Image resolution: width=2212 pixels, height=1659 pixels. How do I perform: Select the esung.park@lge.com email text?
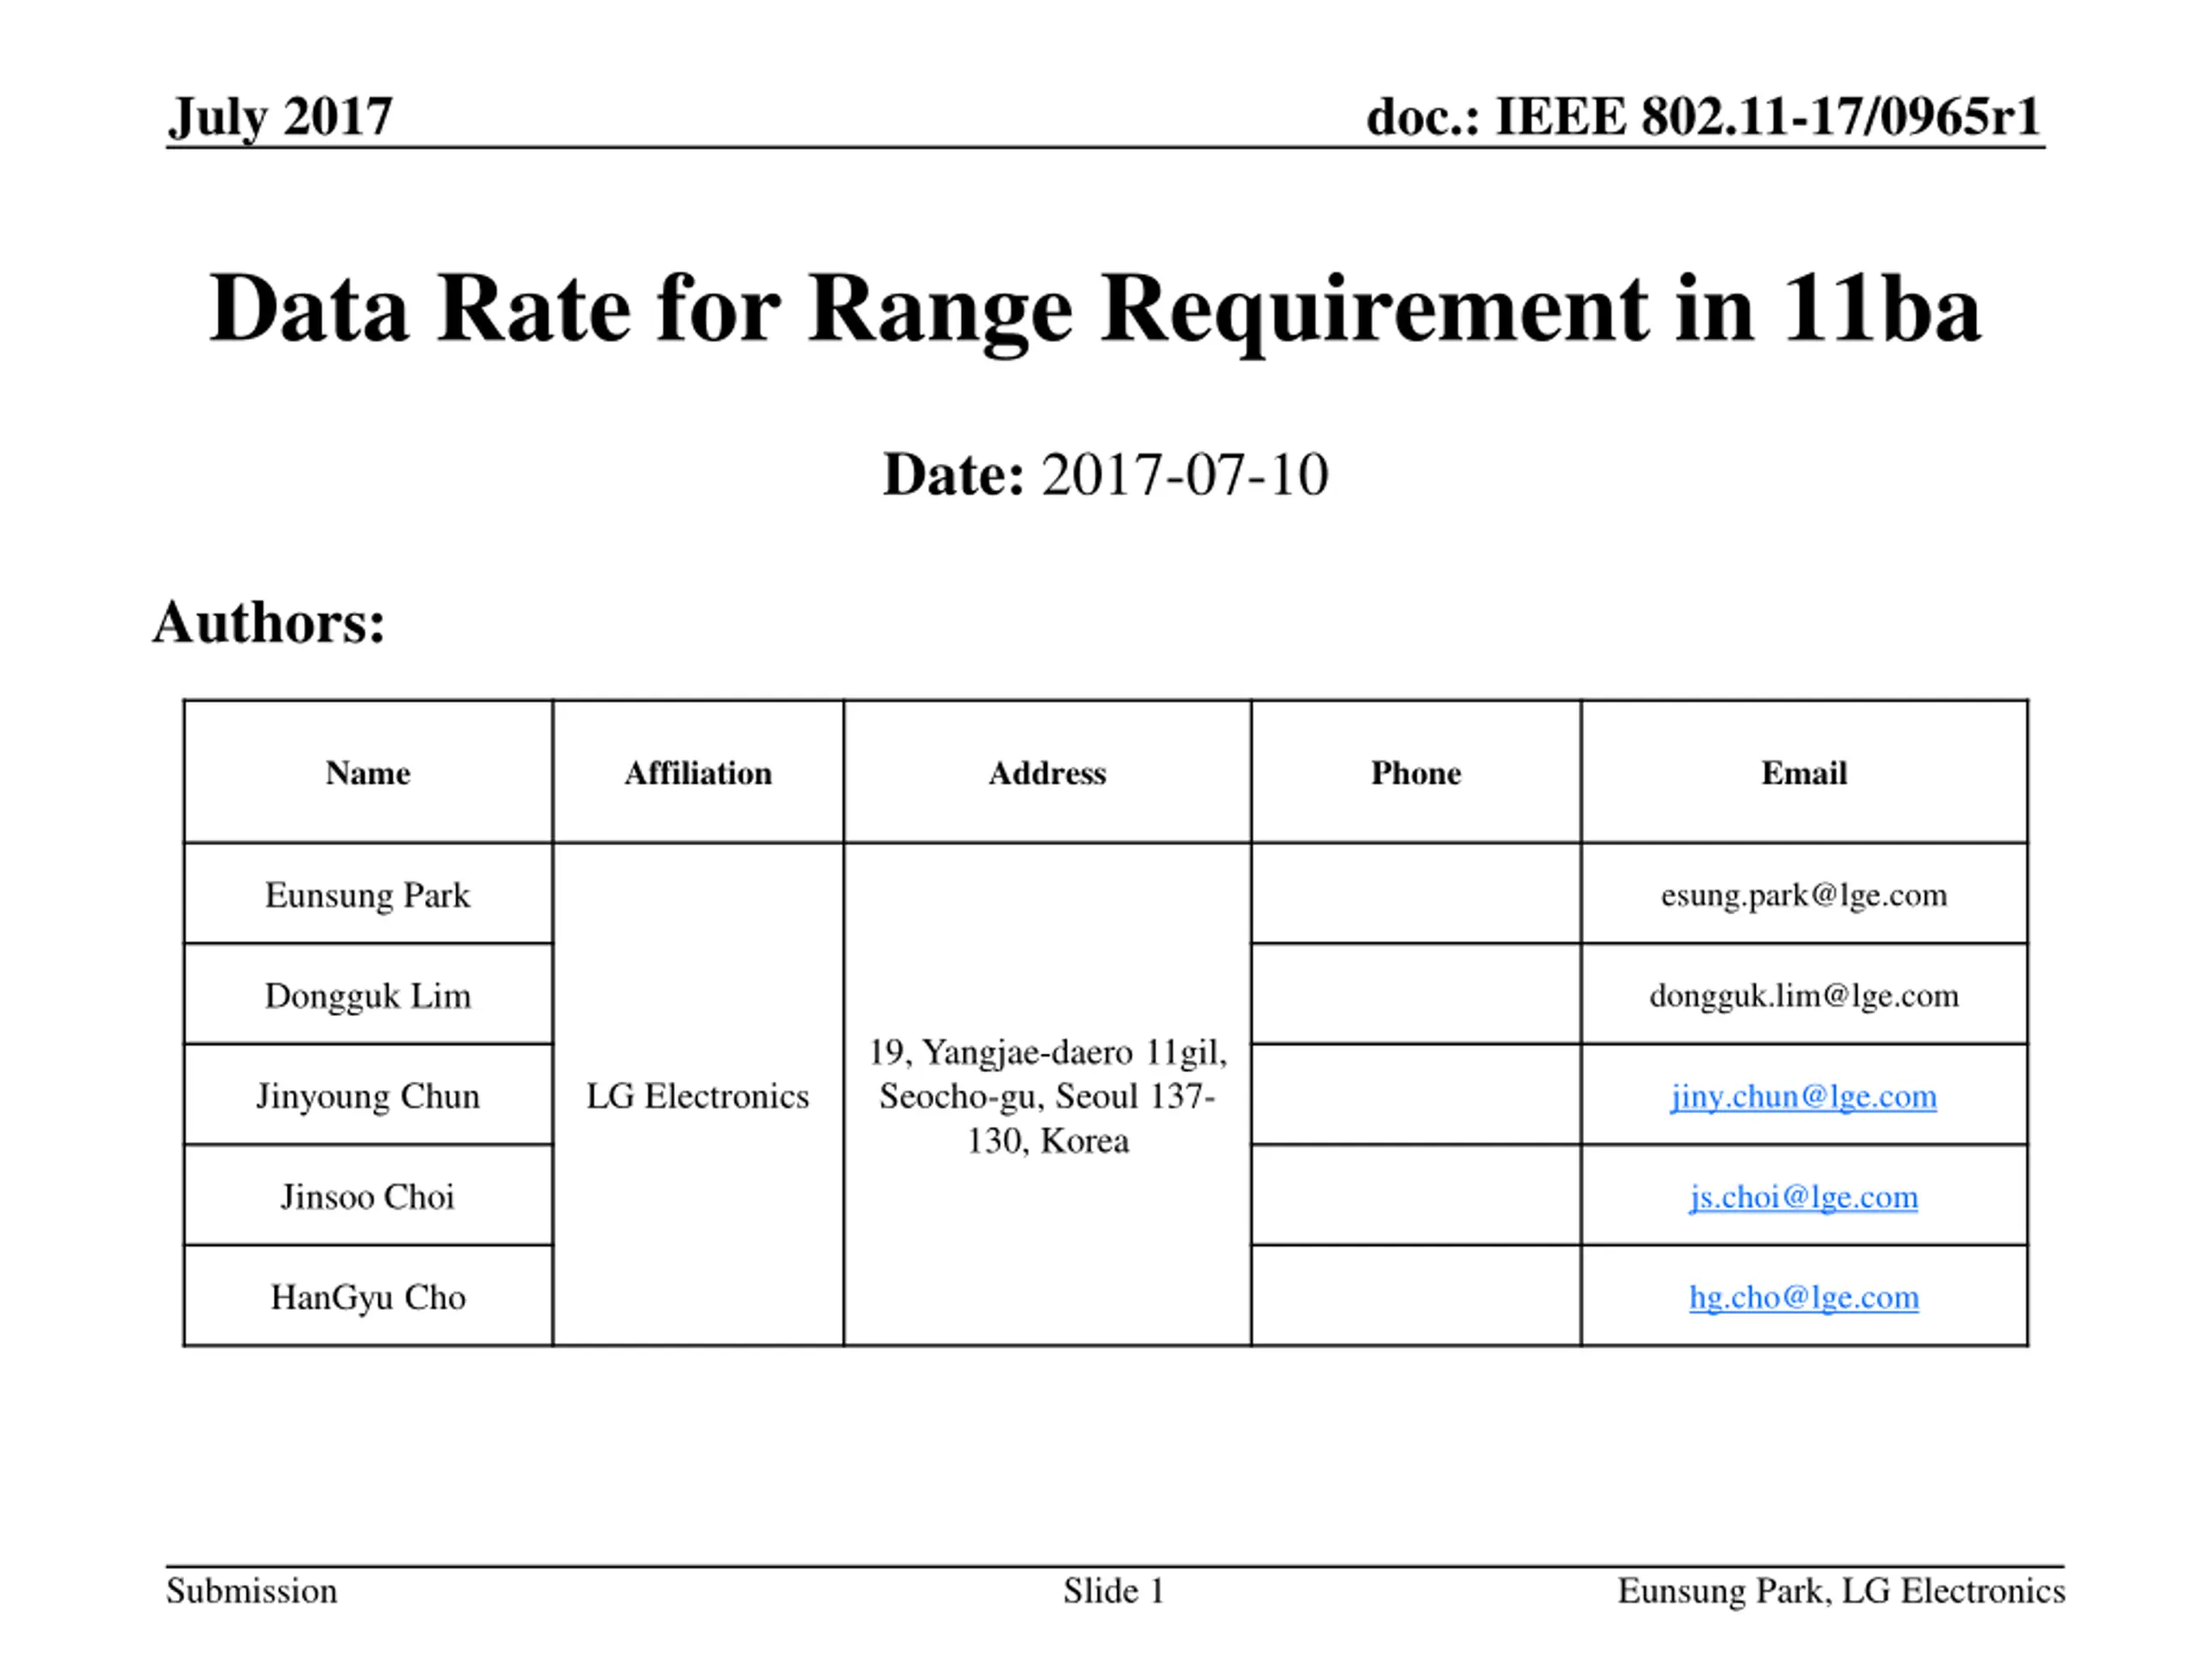(1803, 894)
